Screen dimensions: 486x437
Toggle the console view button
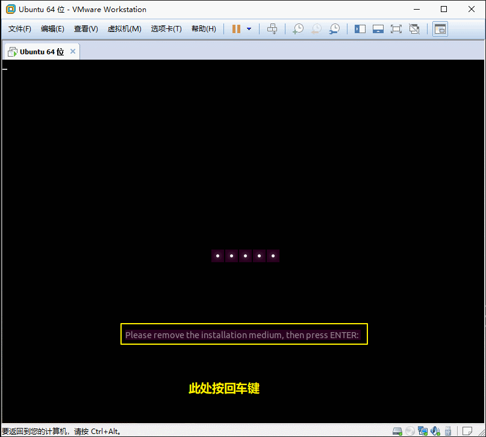click(440, 29)
